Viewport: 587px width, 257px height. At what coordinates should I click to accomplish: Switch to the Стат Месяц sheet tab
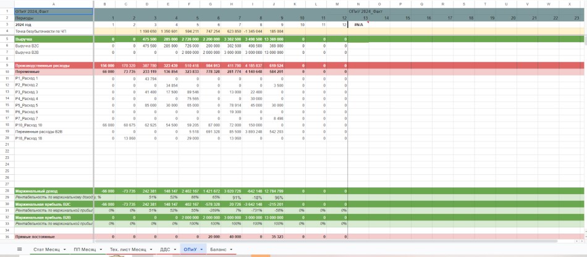tap(46, 249)
